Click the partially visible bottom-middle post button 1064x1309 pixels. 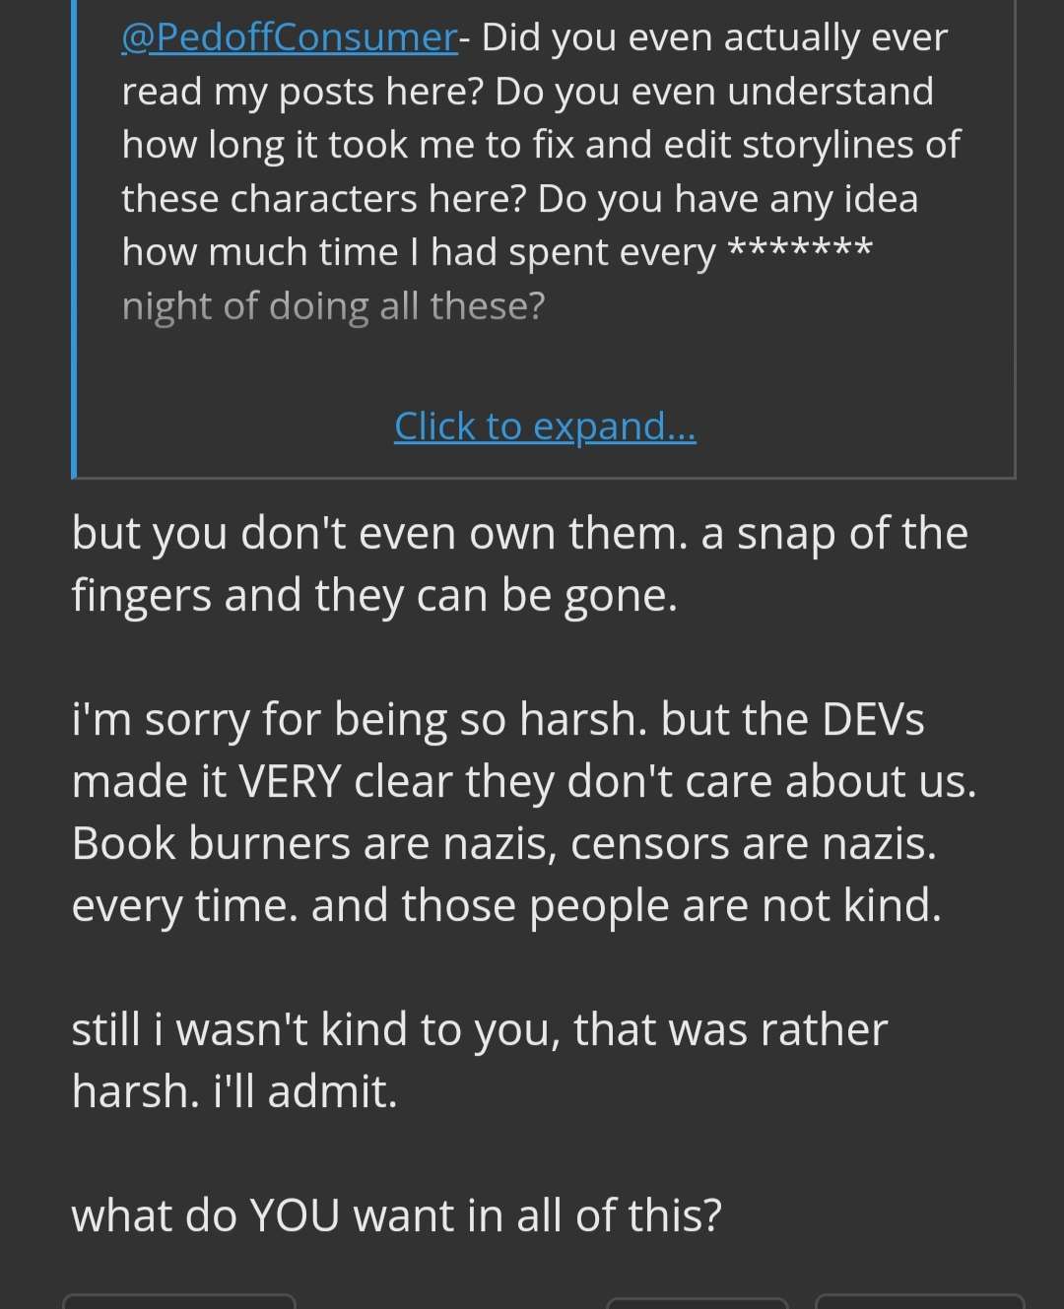[697, 1303]
